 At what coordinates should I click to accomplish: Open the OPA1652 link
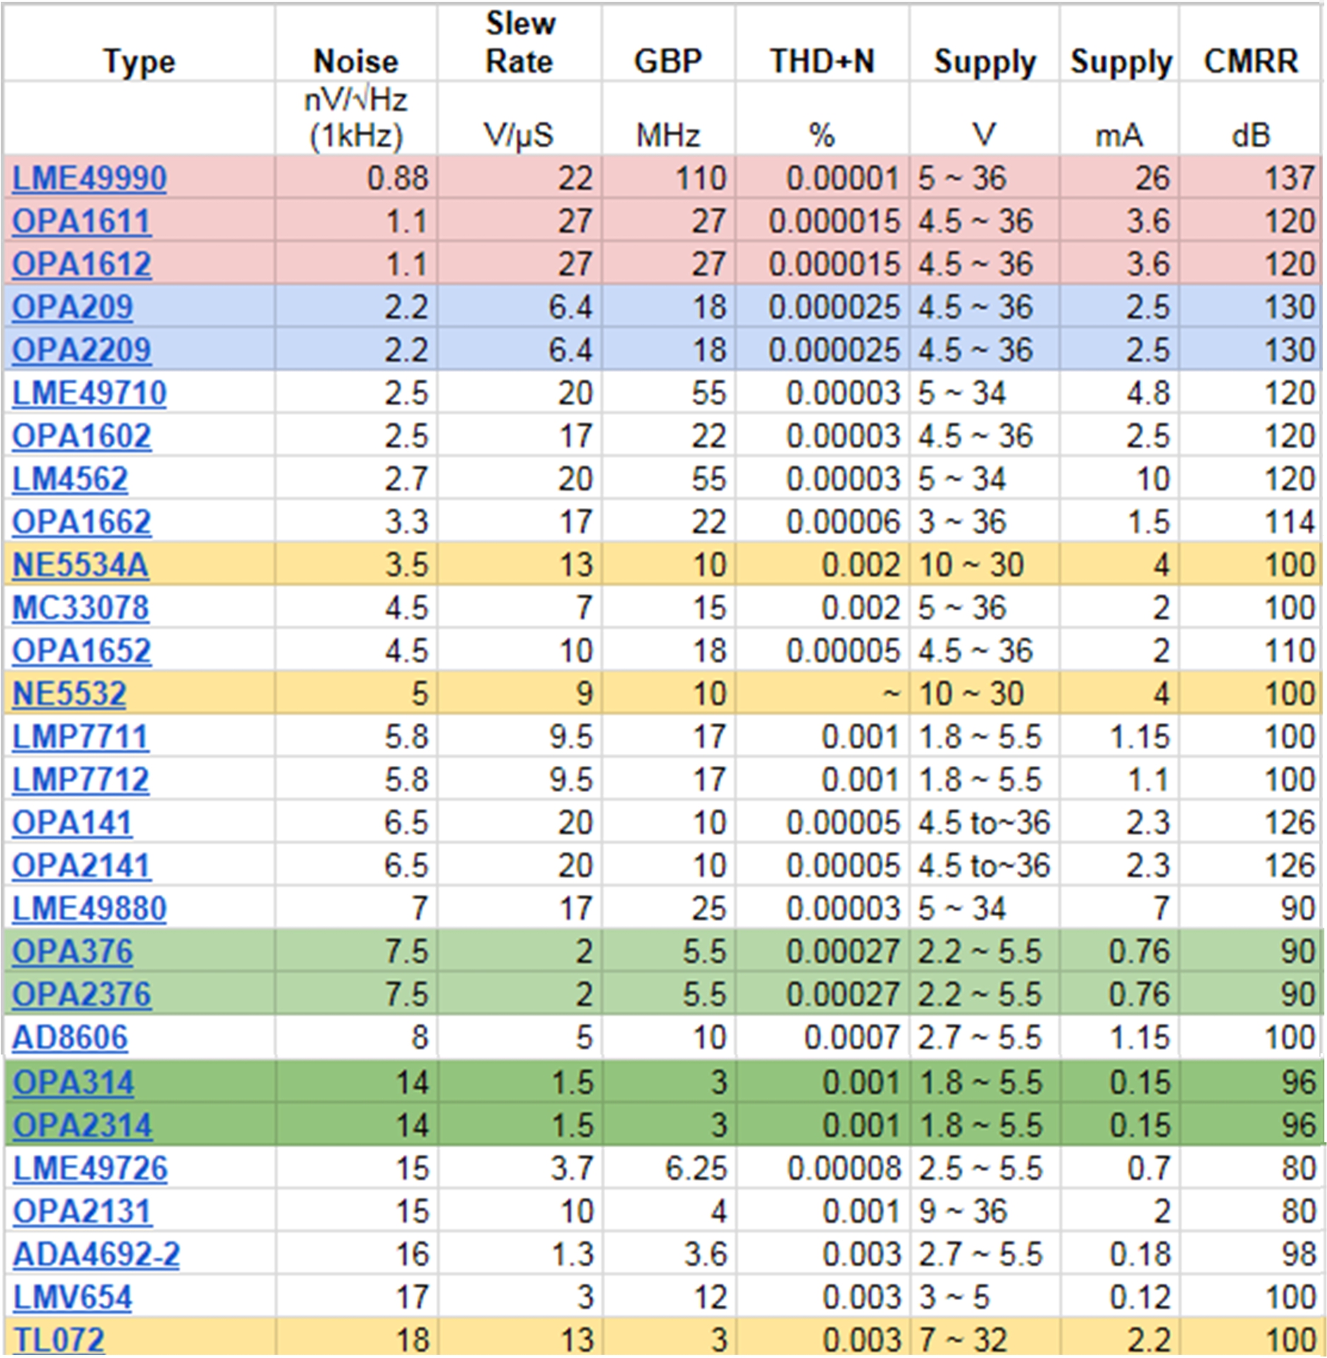[82, 651]
